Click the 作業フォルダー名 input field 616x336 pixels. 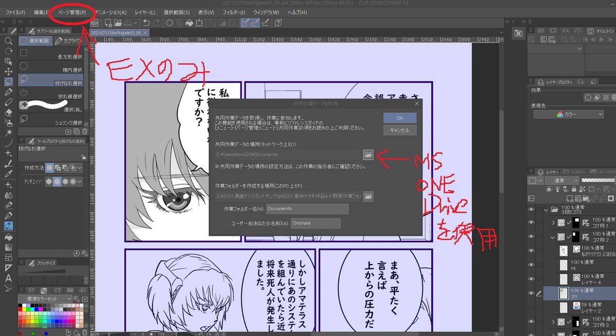tap(307, 209)
